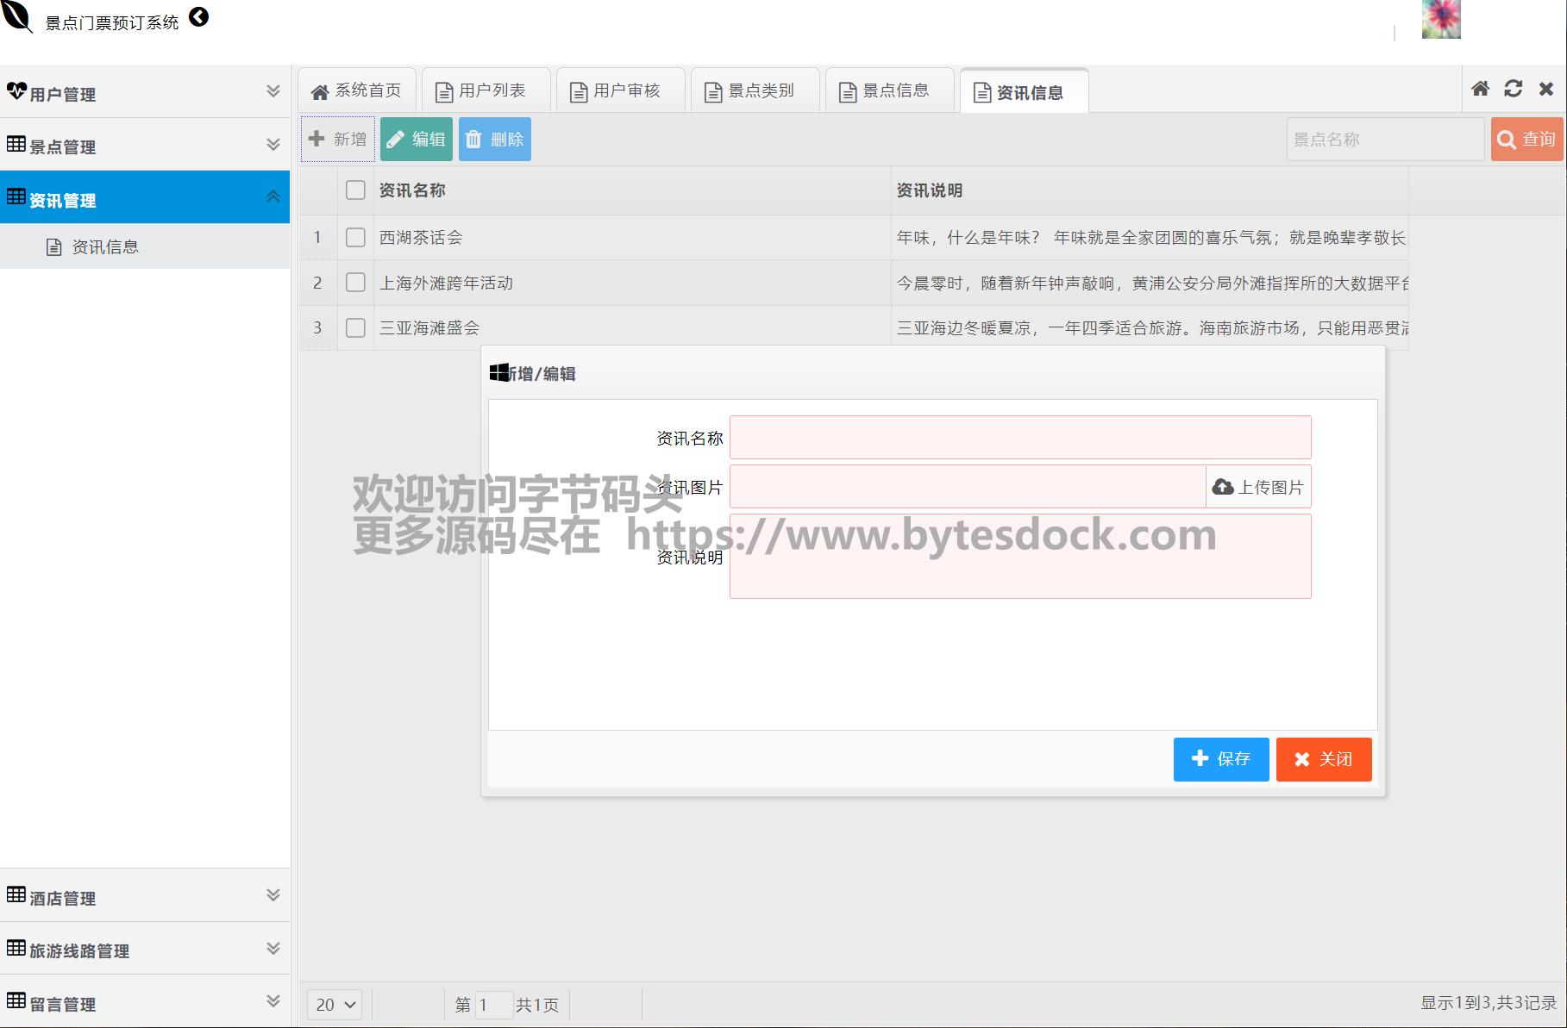The height and width of the screenshot is (1028, 1567).
Task: Click the 资讯名称 input field in dialog
Action: pyautogui.click(x=1019, y=438)
